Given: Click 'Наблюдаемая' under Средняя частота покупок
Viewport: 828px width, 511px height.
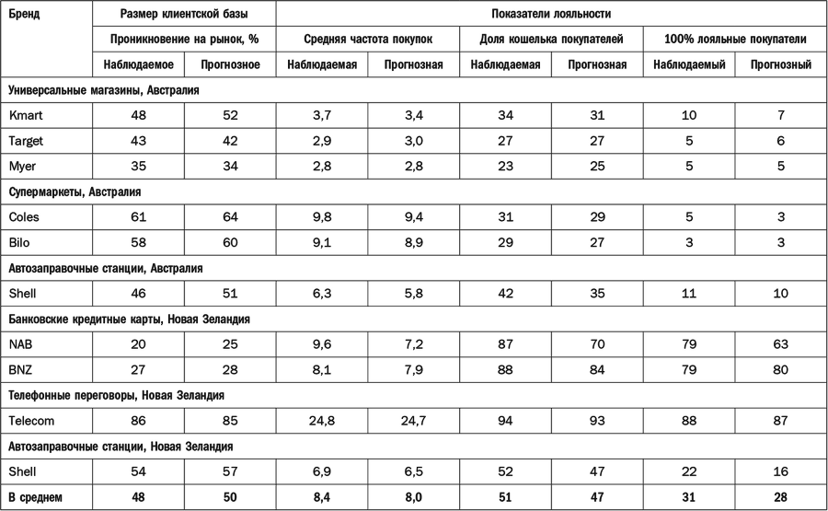Looking at the screenshot, I should point(322,64).
